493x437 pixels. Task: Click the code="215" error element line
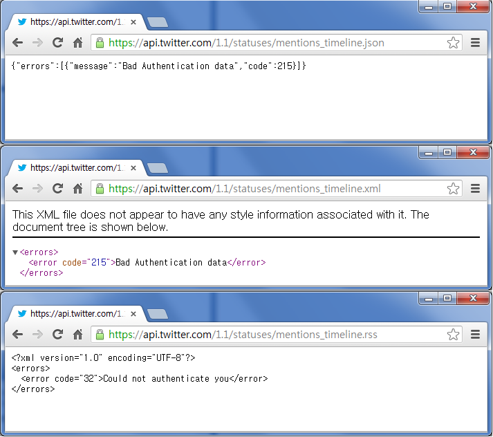147,263
